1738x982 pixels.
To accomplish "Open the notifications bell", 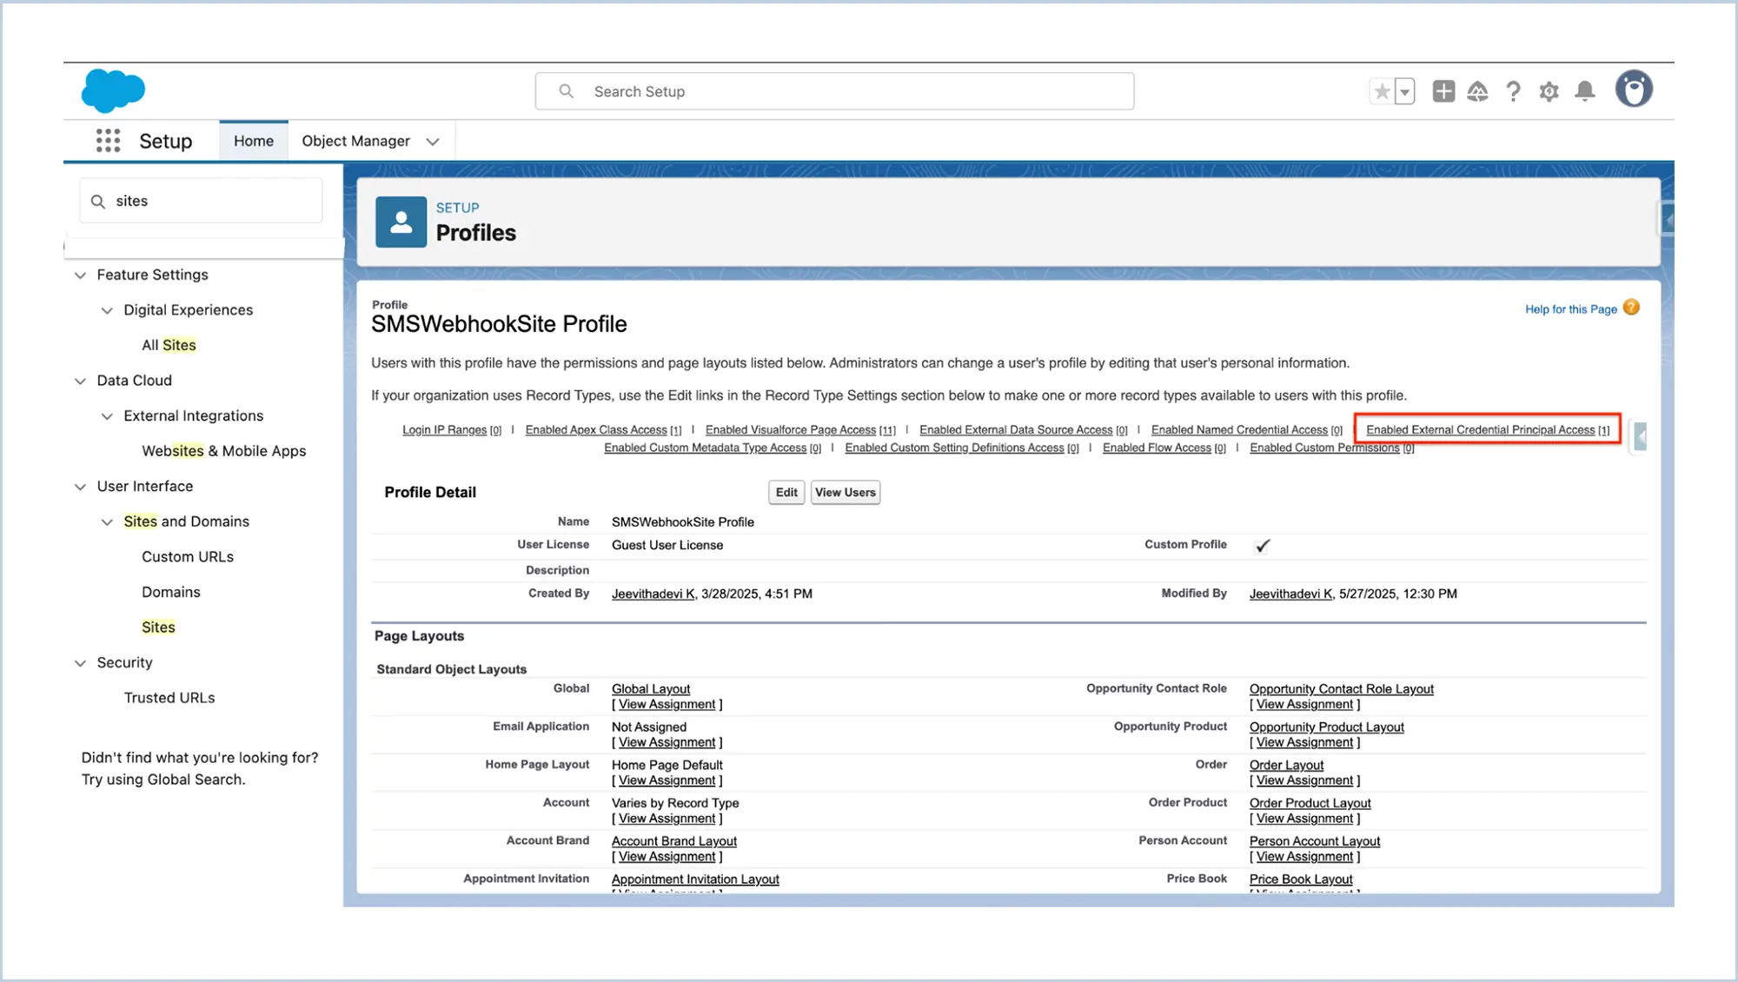I will click(x=1585, y=91).
